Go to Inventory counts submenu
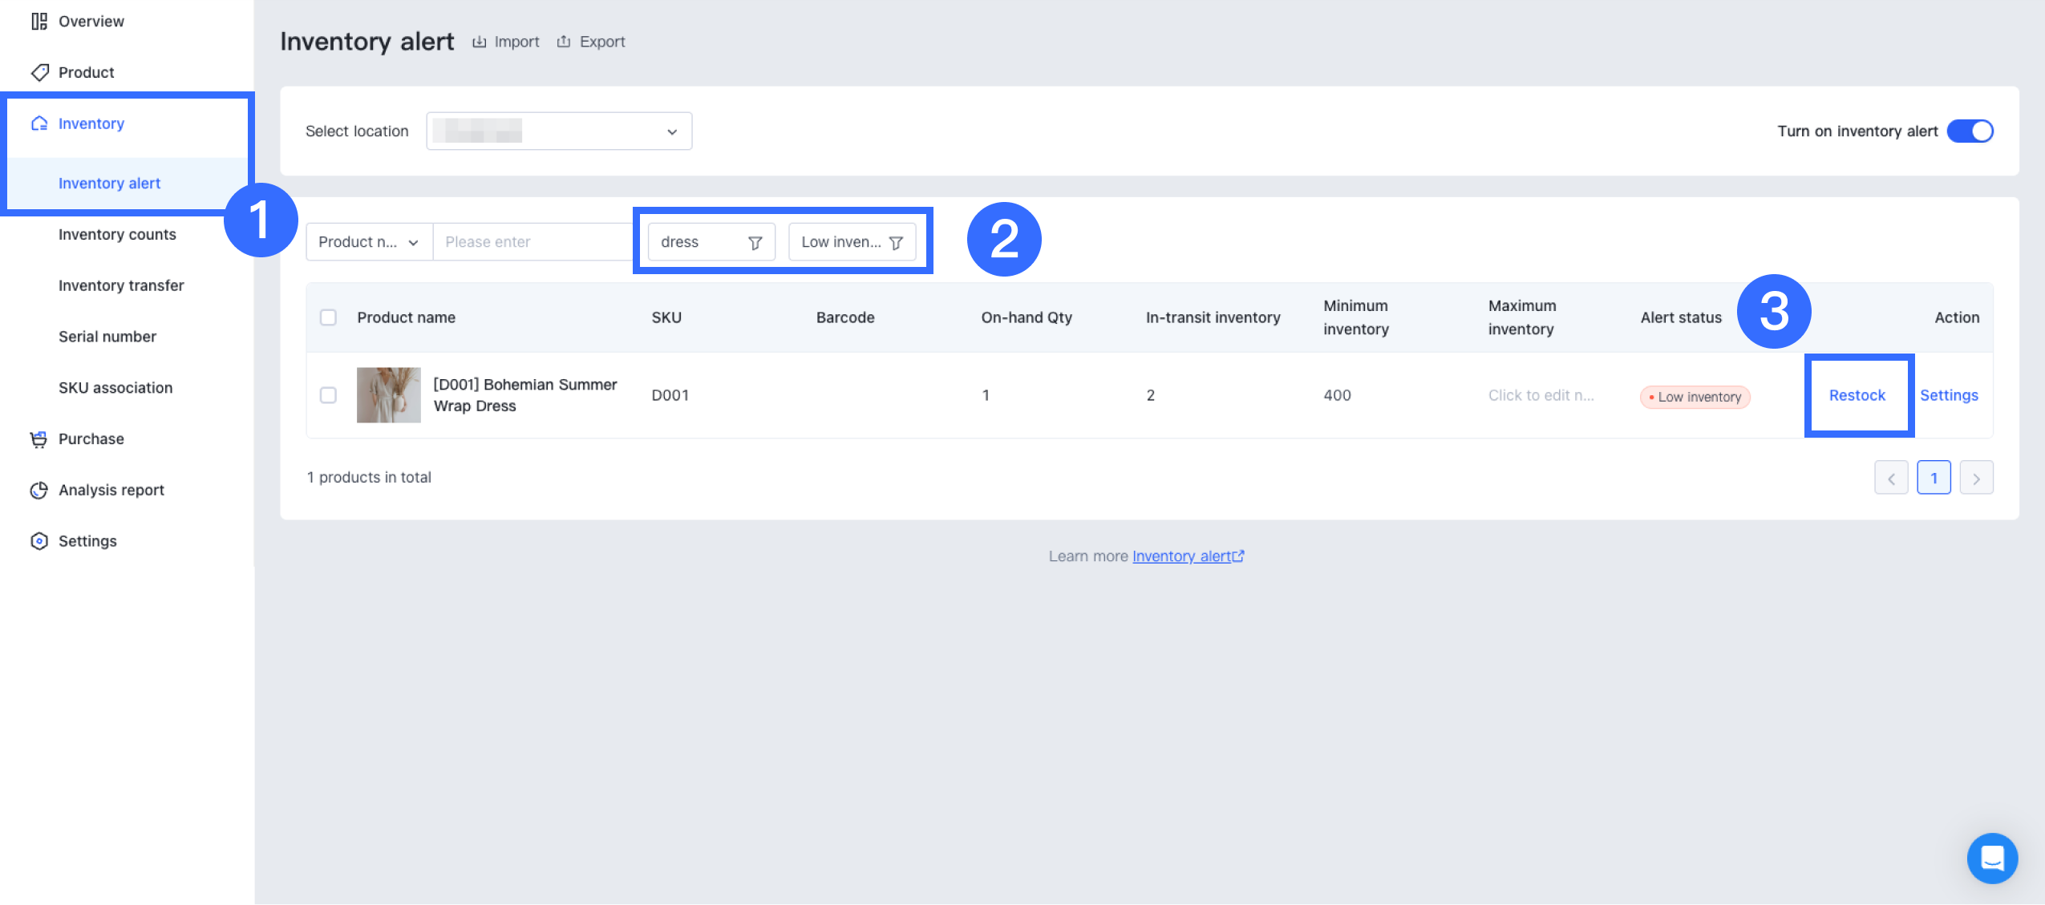Image resolution: width=2045 pixels, height=905 pixels. [117, 235]
